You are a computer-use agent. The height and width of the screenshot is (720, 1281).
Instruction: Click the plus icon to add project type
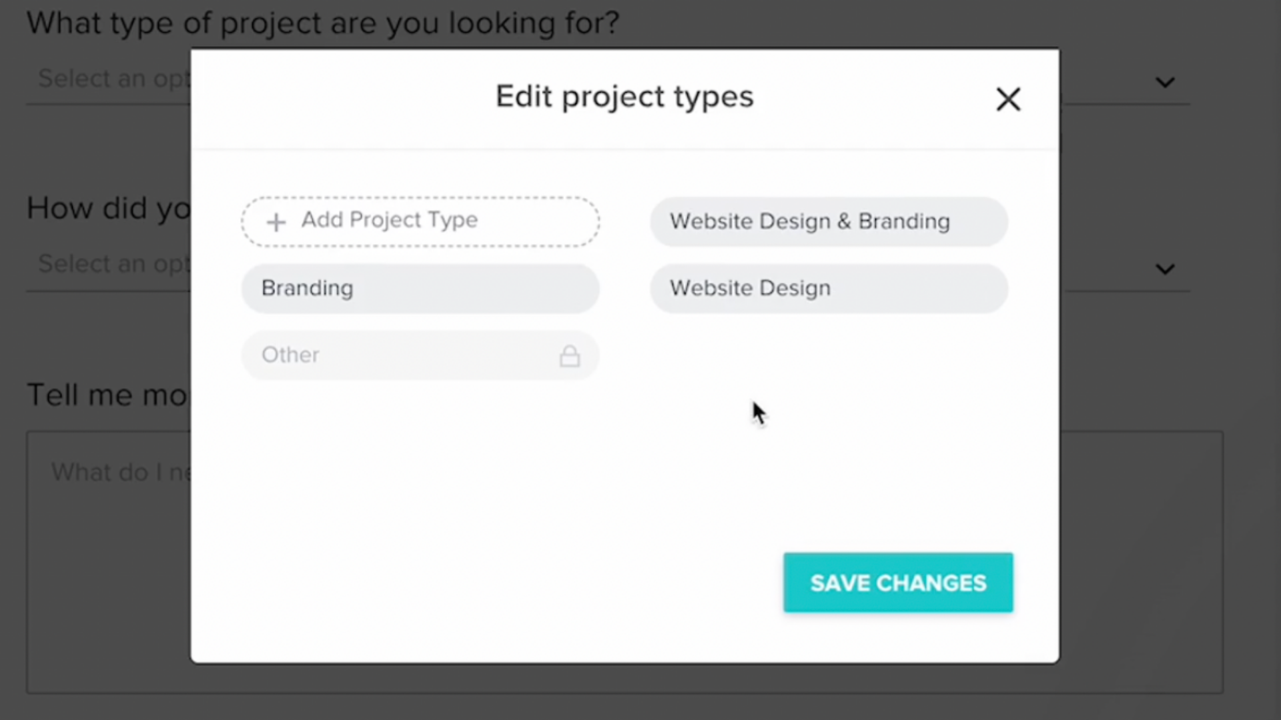point(276,221)
